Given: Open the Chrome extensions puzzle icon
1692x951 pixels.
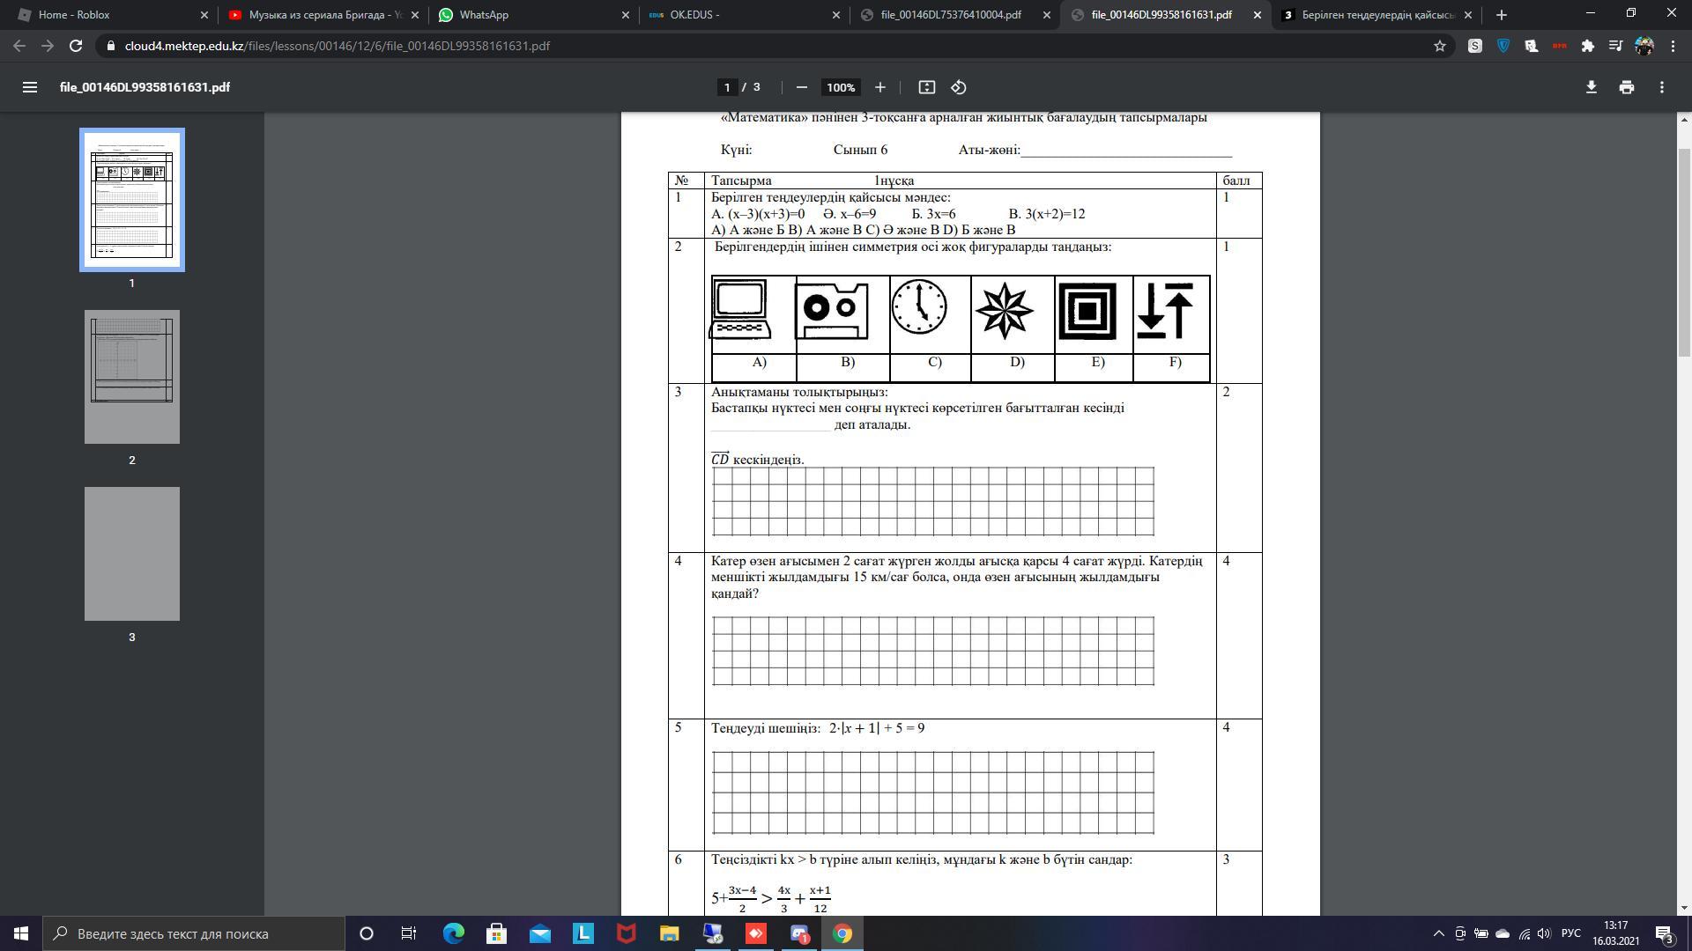Looking at the screenshot, I should 1587,46.
